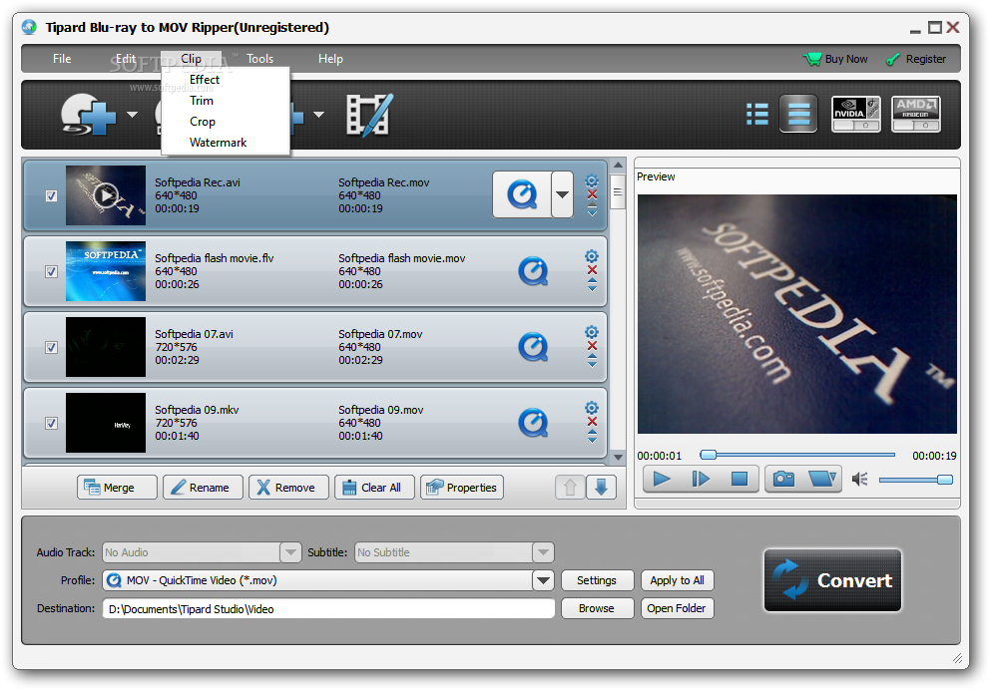Toggle AMD Radeon acceleration icon
The width and height of the screenshot is (990, 690).
(x=915, y=114)
